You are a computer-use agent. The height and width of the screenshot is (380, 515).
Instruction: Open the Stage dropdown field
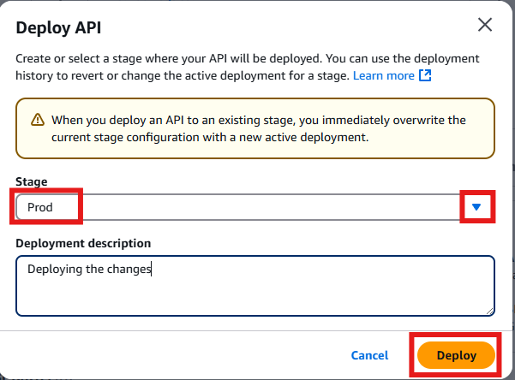(x=257, y=207)
